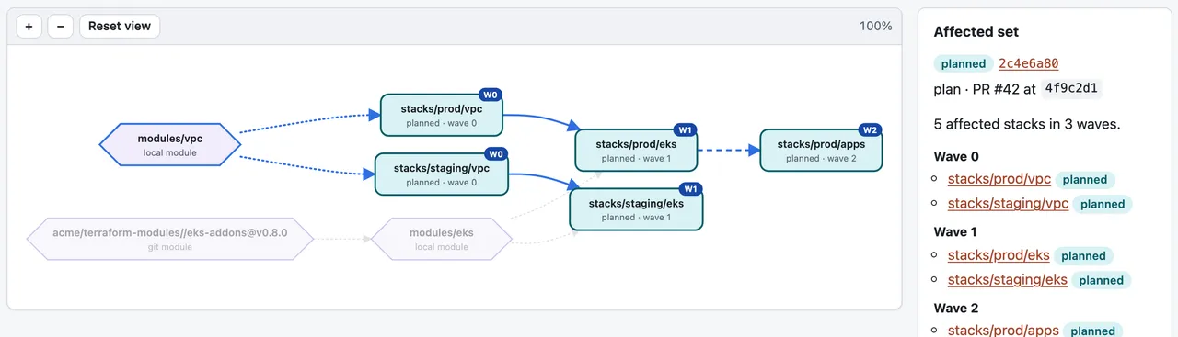
Task: Click the '5 affected stacks in 3 waves' text
Action: pyautogui.click(x=1027, y=124)
